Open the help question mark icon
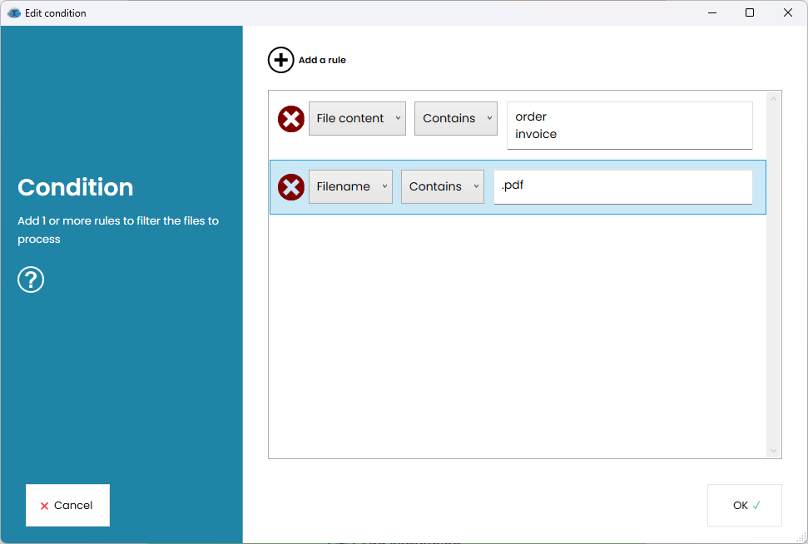The image size is (808, 544). 31,279
